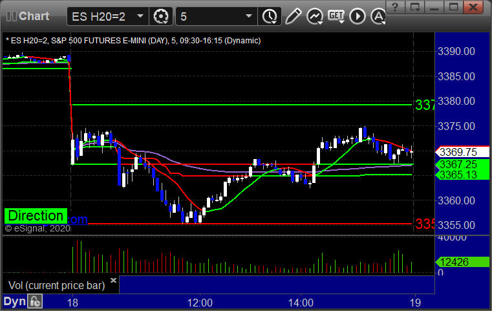Click the GET symbol link icon

coord(336,16)
